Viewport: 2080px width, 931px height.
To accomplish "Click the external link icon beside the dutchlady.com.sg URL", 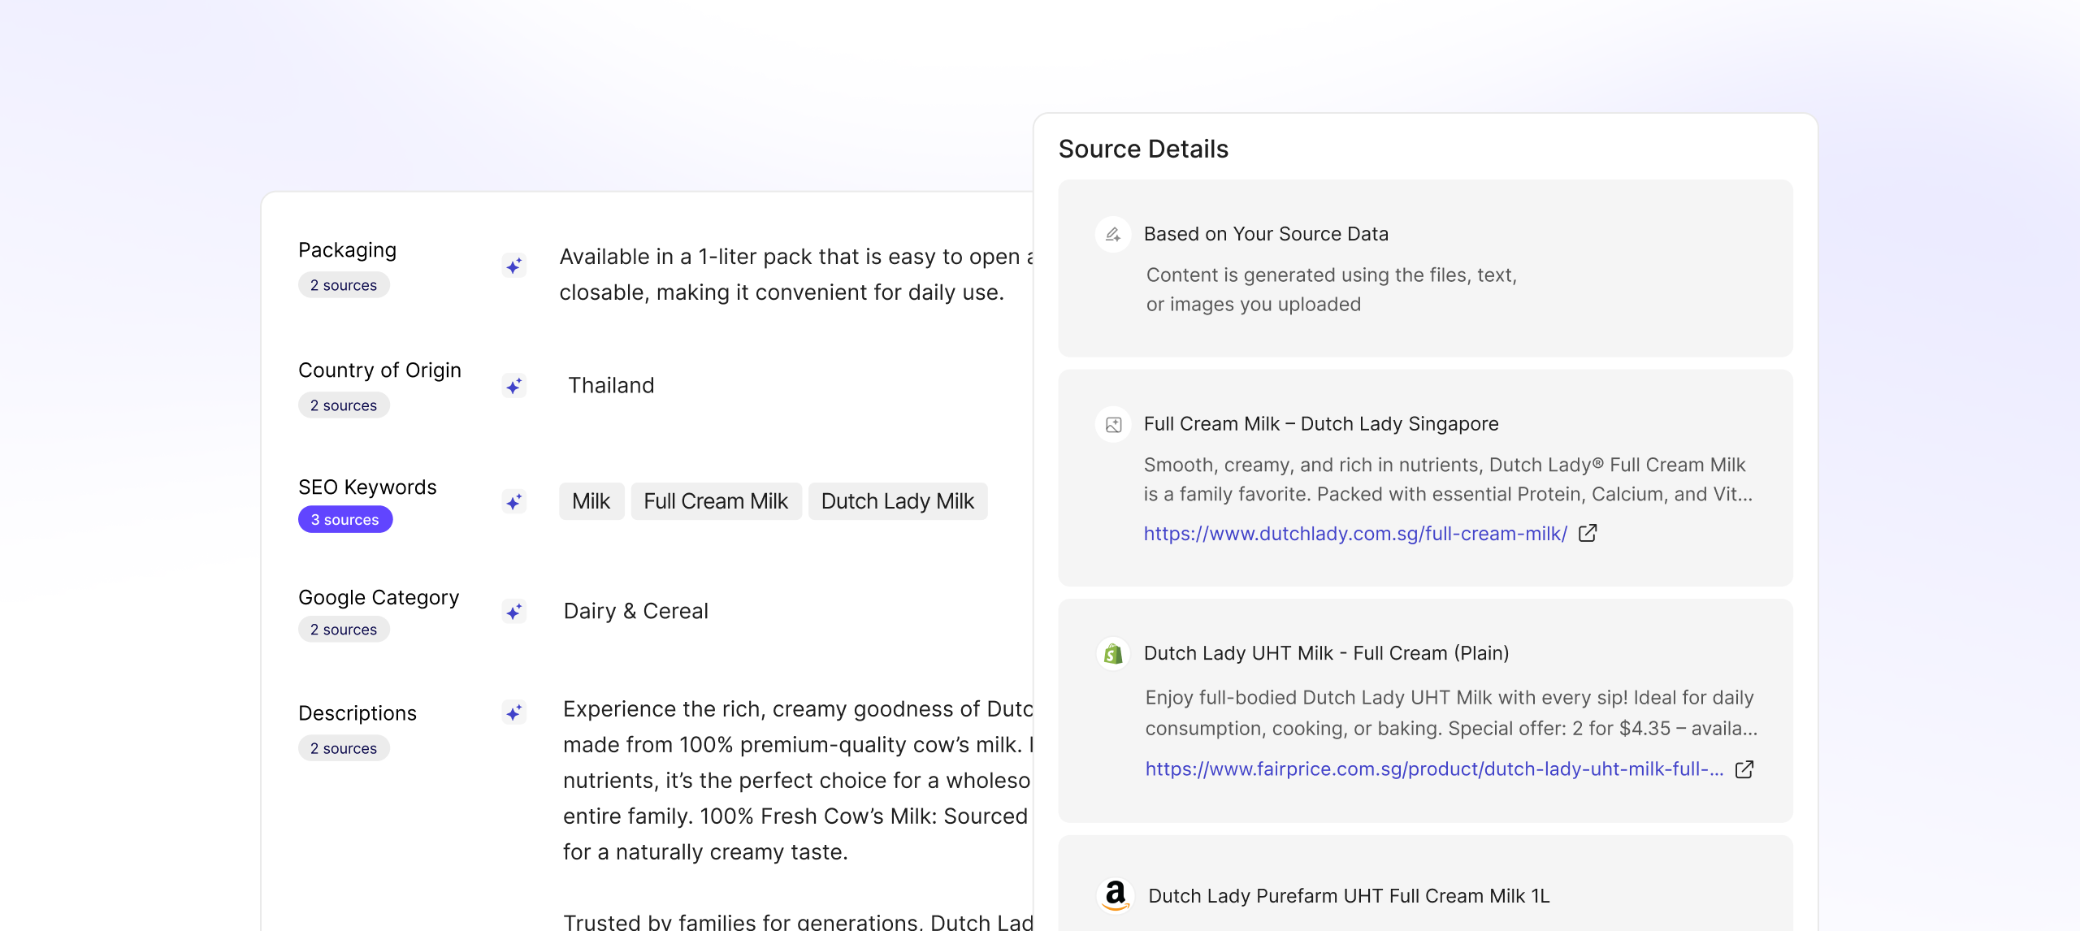I will pos(1588,533).
